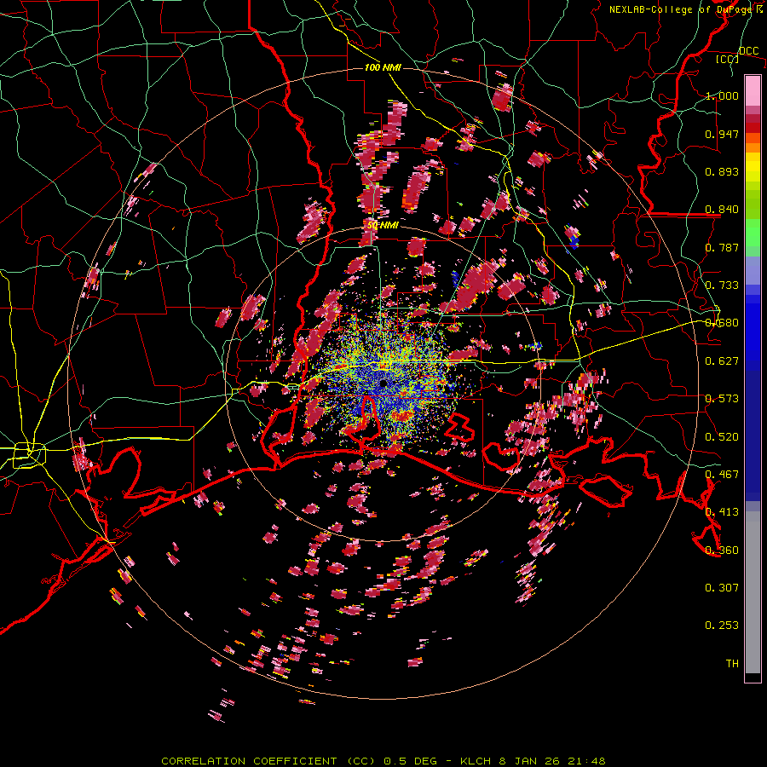This screenshot has width=767, height=767.
Task: Click the 0.893 scale label
Action: [x=722, y=171]
